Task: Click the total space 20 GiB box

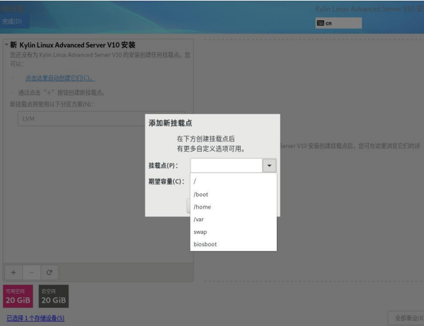Action: [53, 296]
